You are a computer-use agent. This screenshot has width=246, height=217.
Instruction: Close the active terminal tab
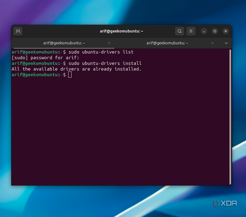(109, 43)
